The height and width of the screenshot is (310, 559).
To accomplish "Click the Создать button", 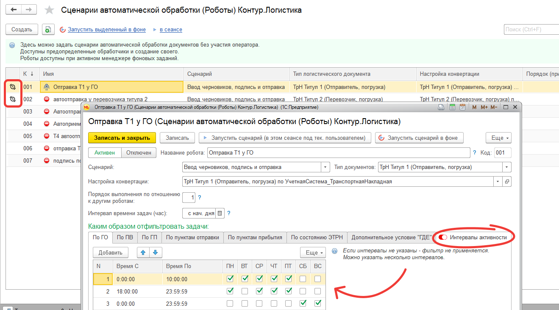I will [22, 29].
